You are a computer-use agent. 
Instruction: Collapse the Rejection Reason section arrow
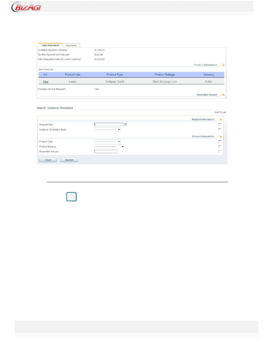[223, 95]
